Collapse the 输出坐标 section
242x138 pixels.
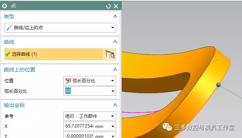click(115, 105)
